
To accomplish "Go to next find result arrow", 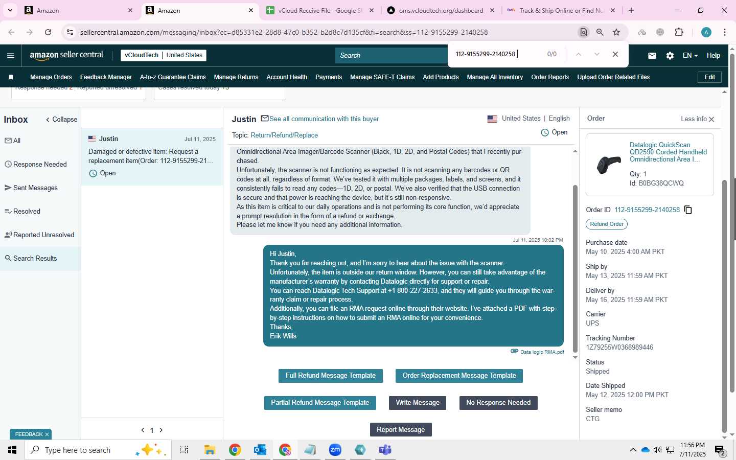I will pos(596,54).
